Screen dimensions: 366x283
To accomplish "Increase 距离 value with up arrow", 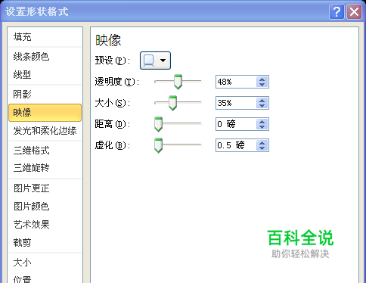I will (x=262, y=122).
